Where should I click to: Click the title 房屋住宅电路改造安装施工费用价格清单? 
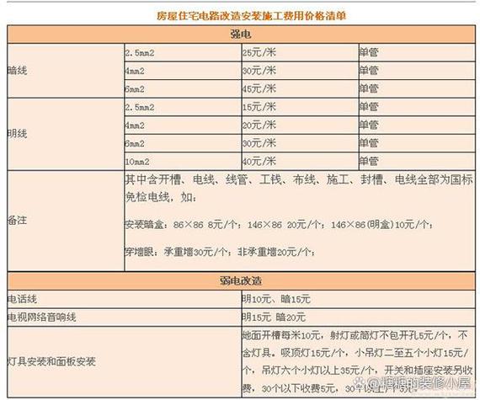click(x=251, y=16)
